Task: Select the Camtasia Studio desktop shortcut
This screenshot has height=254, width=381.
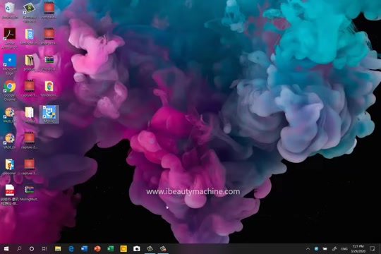Action: [29, 13]
